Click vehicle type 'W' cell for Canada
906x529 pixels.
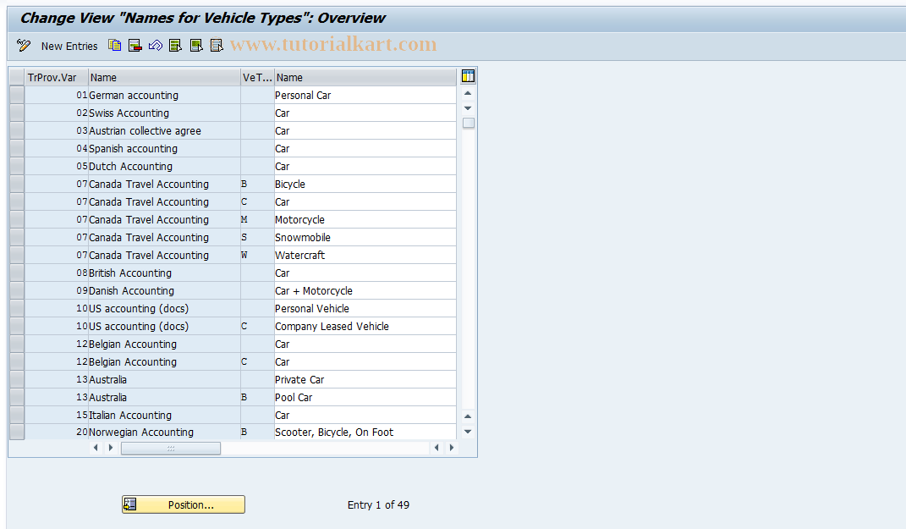[257, 256]
